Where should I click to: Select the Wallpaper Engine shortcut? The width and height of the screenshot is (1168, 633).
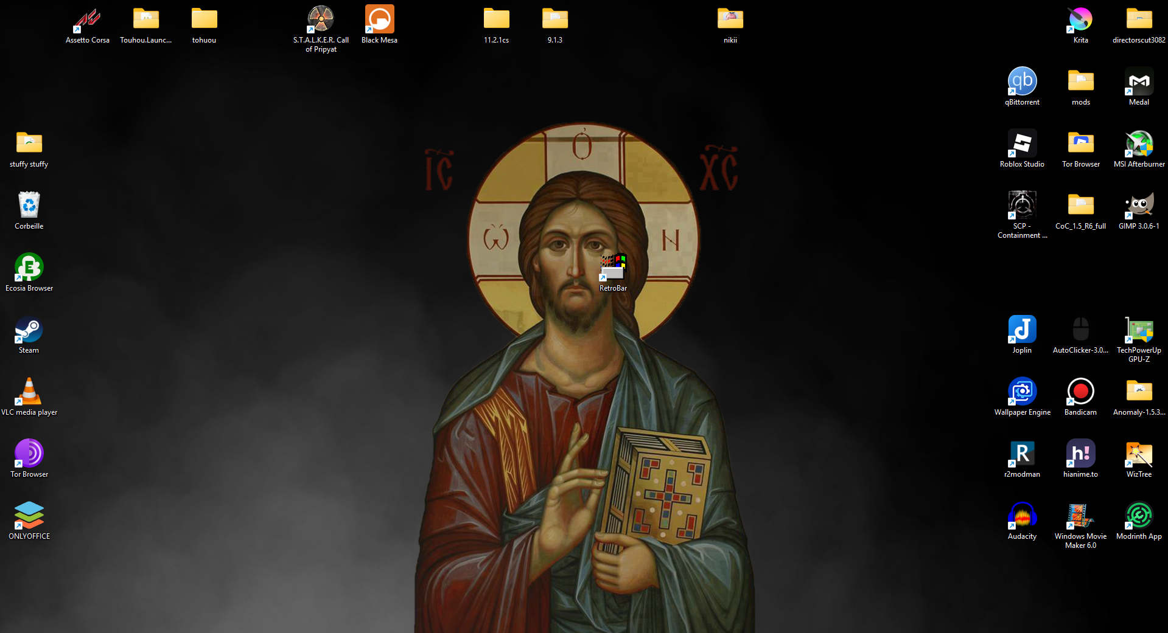[x=1022, y=392]
